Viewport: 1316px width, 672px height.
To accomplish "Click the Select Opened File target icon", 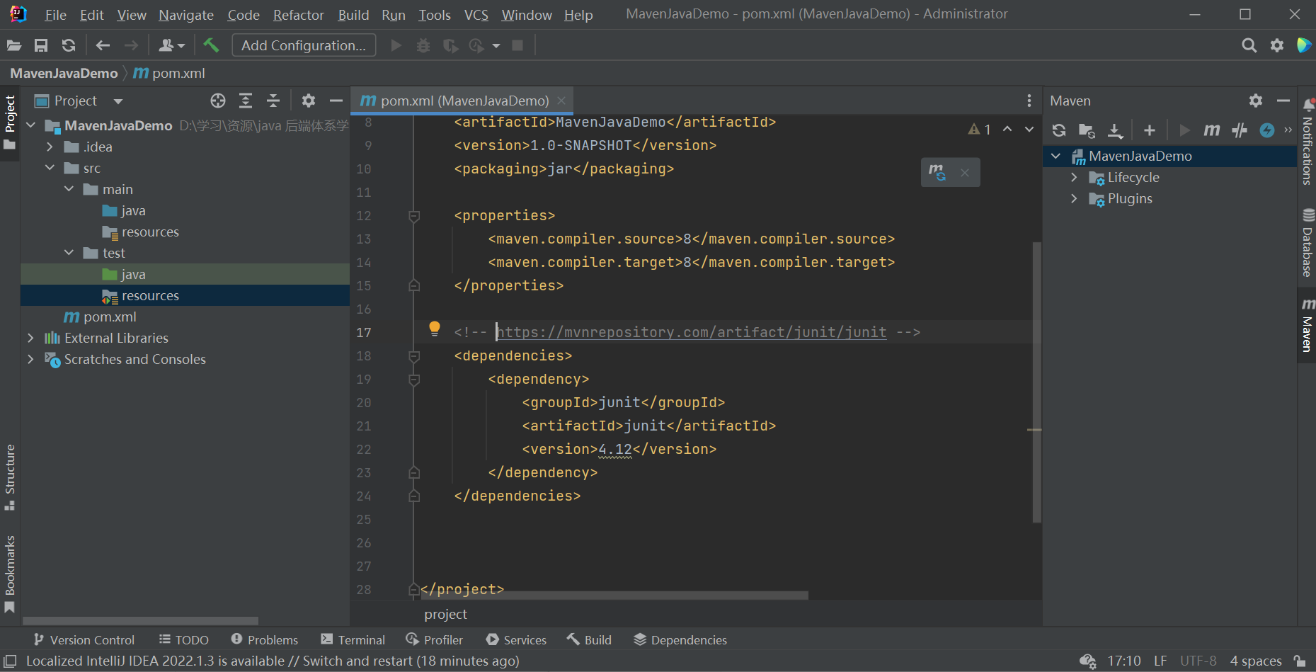I will [218, 101].
